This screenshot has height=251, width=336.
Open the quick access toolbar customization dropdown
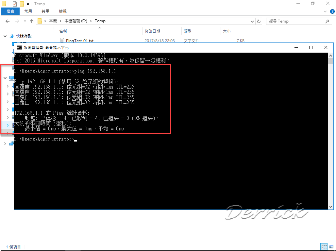[x=27, y=4]
